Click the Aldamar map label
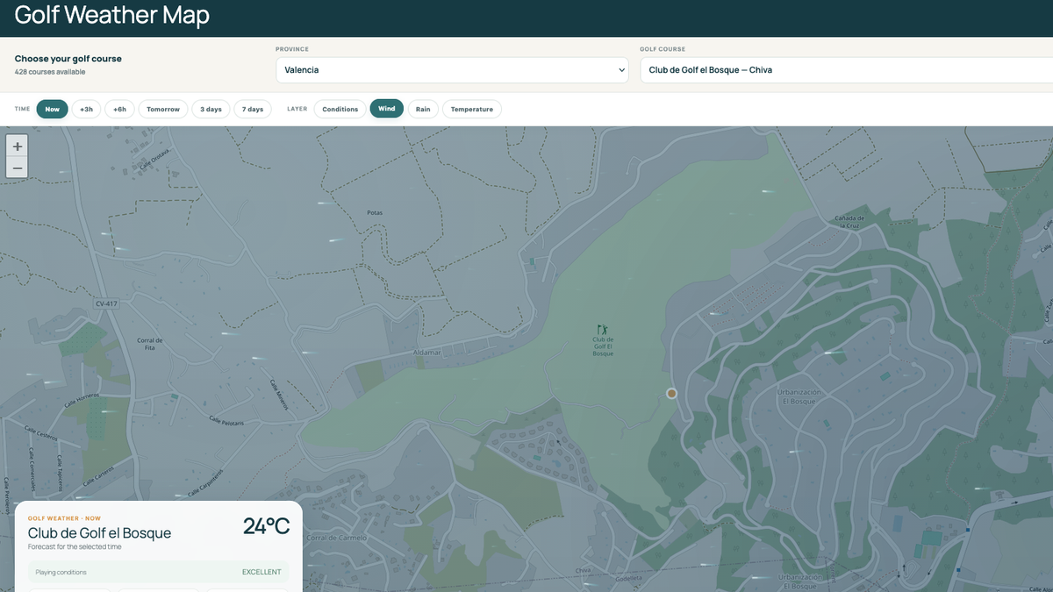 426,353
